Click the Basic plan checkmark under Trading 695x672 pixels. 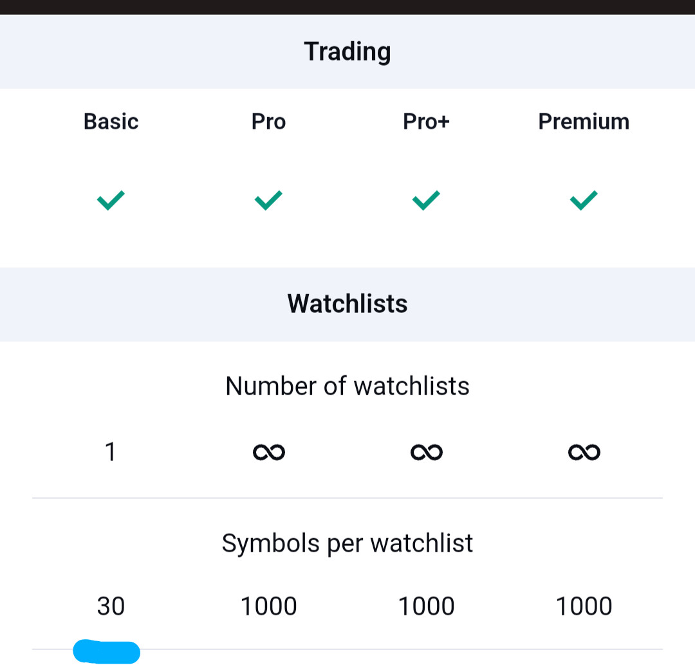click(111, 200)
